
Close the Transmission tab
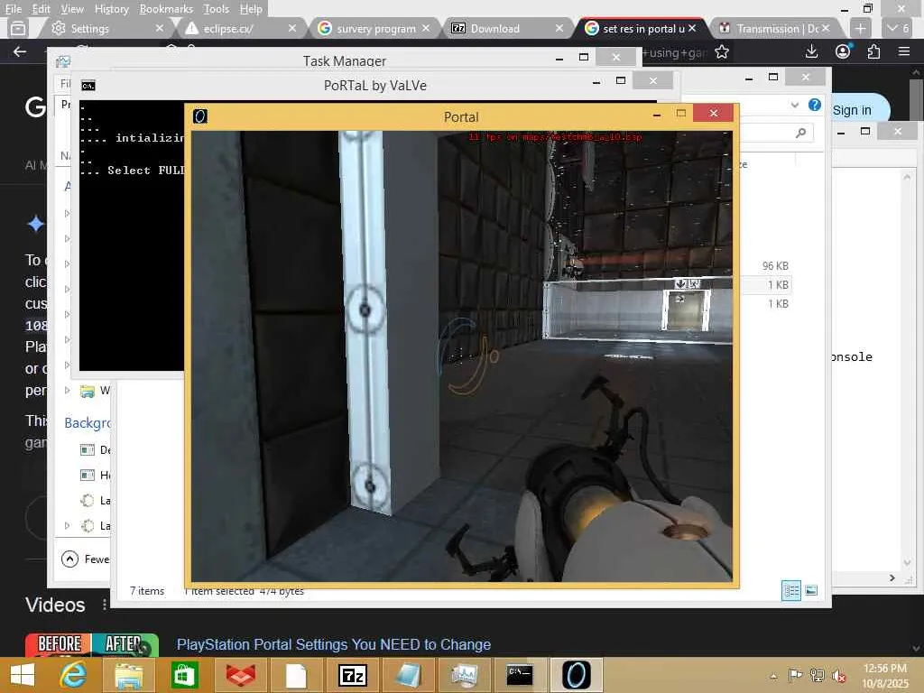click(x=826, y=28)
